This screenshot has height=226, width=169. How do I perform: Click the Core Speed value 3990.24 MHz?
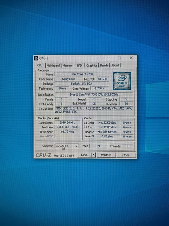[68, 122]
